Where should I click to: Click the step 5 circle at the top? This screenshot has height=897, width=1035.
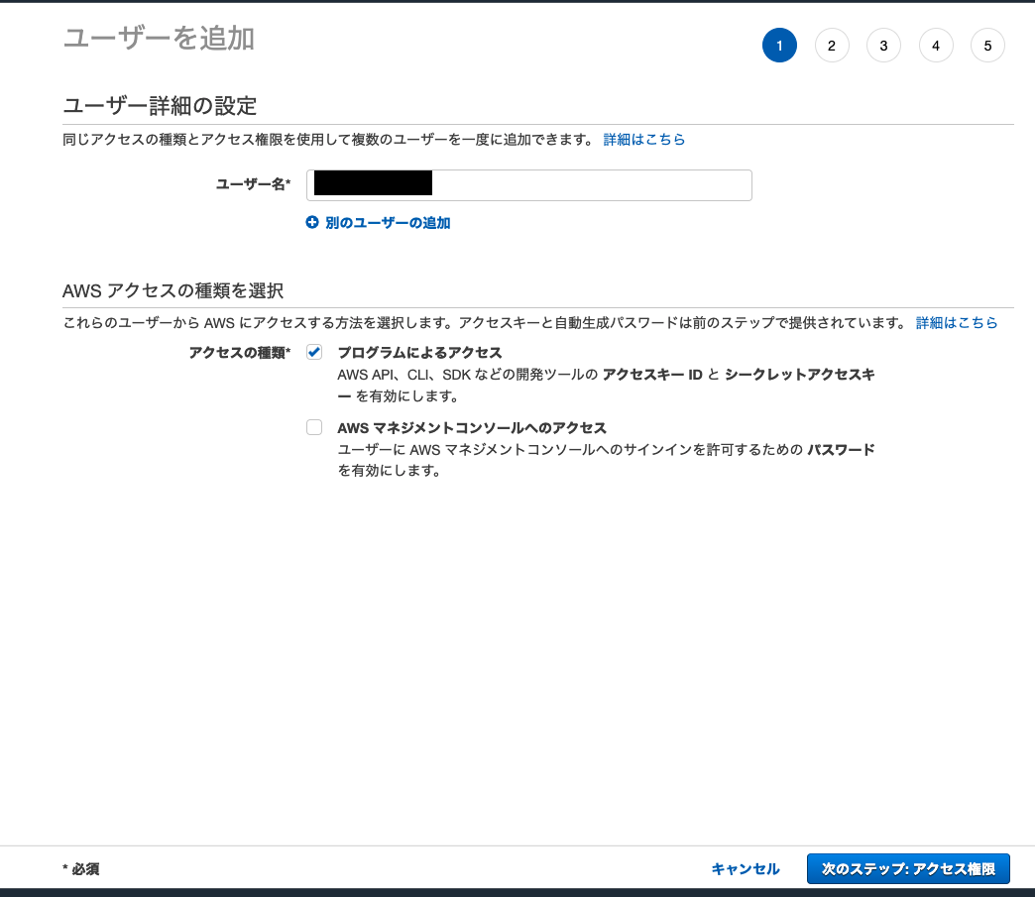987,45
